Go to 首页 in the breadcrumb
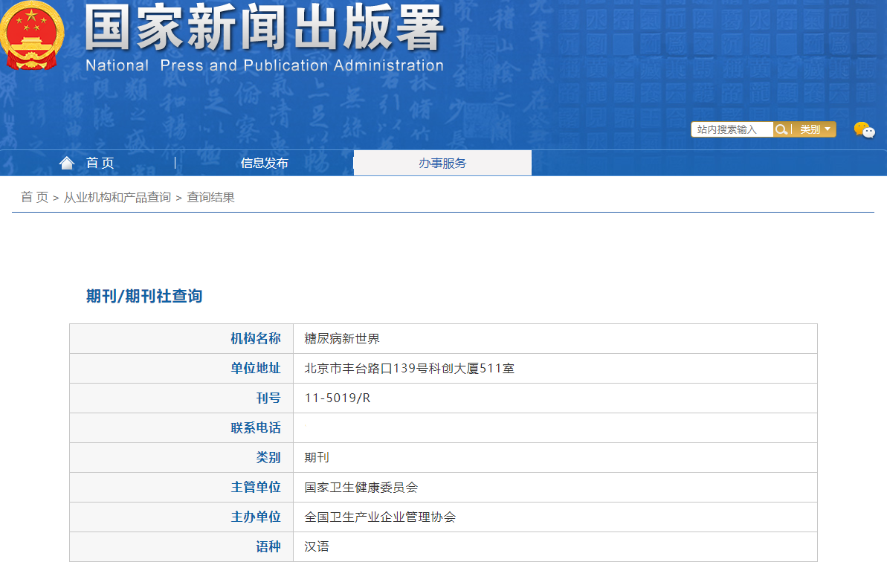This screenshot has height=588, width=887. click(34, 197)
